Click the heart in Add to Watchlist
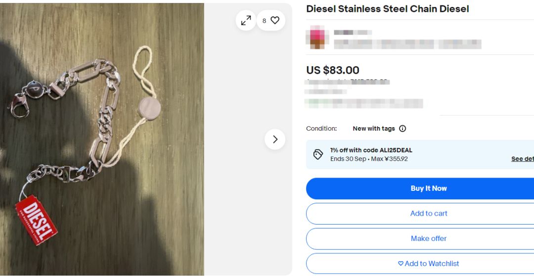The image size is (534, 276). point(401,264)
